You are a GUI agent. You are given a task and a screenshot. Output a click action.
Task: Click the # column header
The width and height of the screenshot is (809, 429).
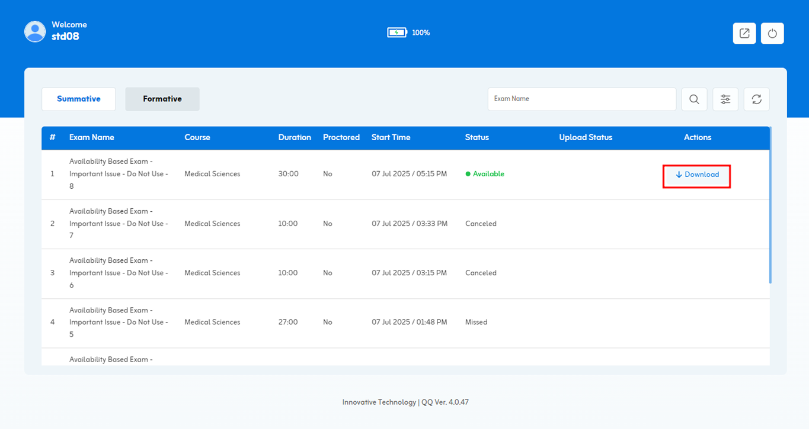pyautogui.click(x=53, y=137)
